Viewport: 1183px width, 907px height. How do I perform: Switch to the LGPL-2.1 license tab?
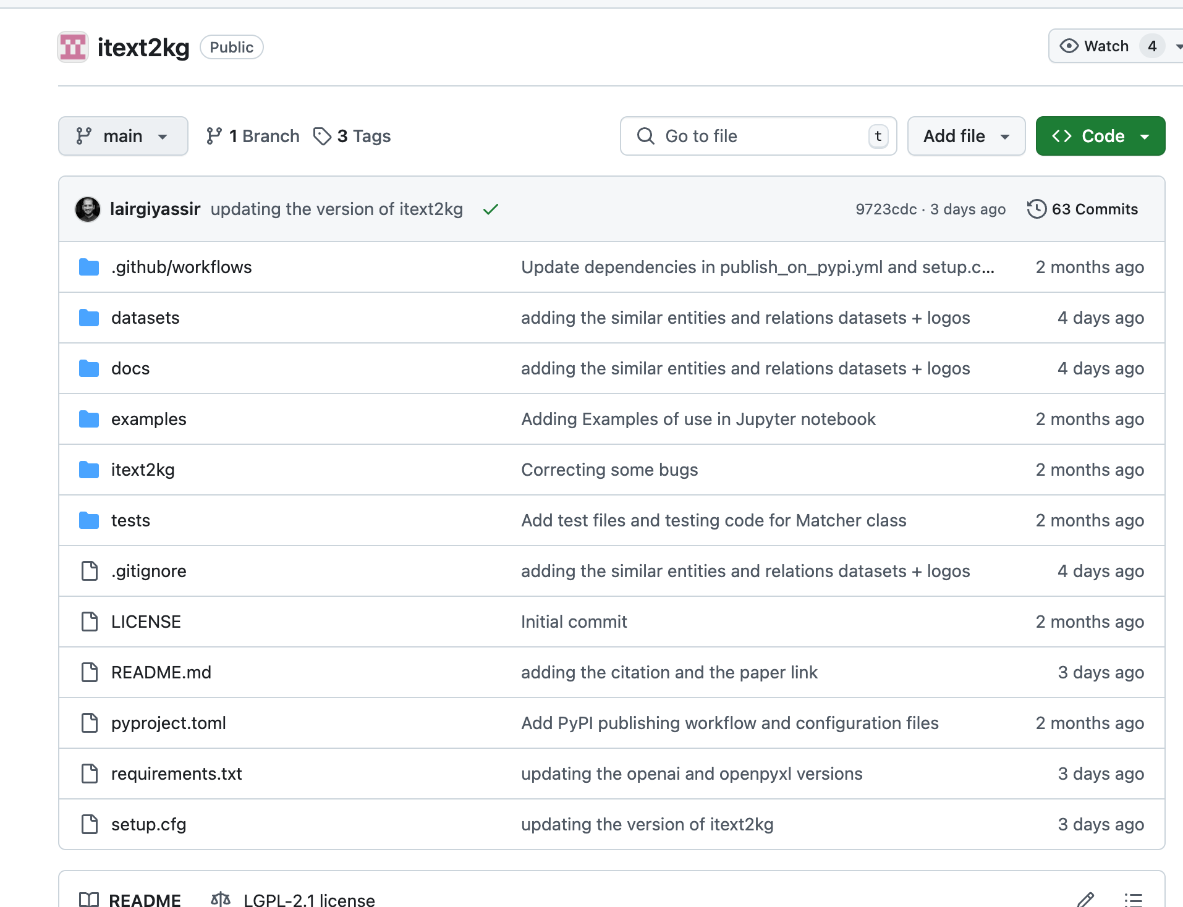coord(293,900)
